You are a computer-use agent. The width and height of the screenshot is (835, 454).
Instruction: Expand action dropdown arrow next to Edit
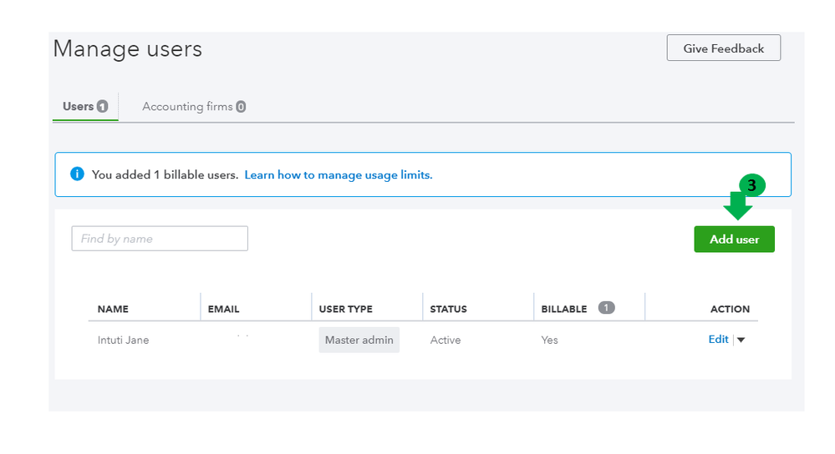(x=741, y=340)
